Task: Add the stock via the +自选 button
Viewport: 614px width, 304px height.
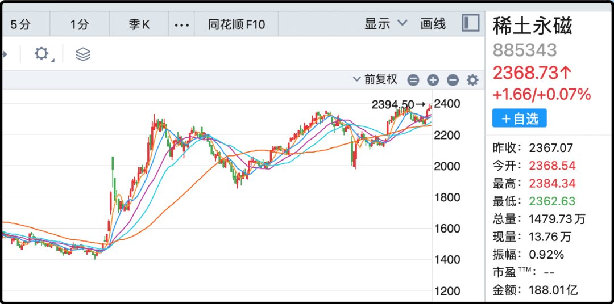Action: click(x=519, y=119)
